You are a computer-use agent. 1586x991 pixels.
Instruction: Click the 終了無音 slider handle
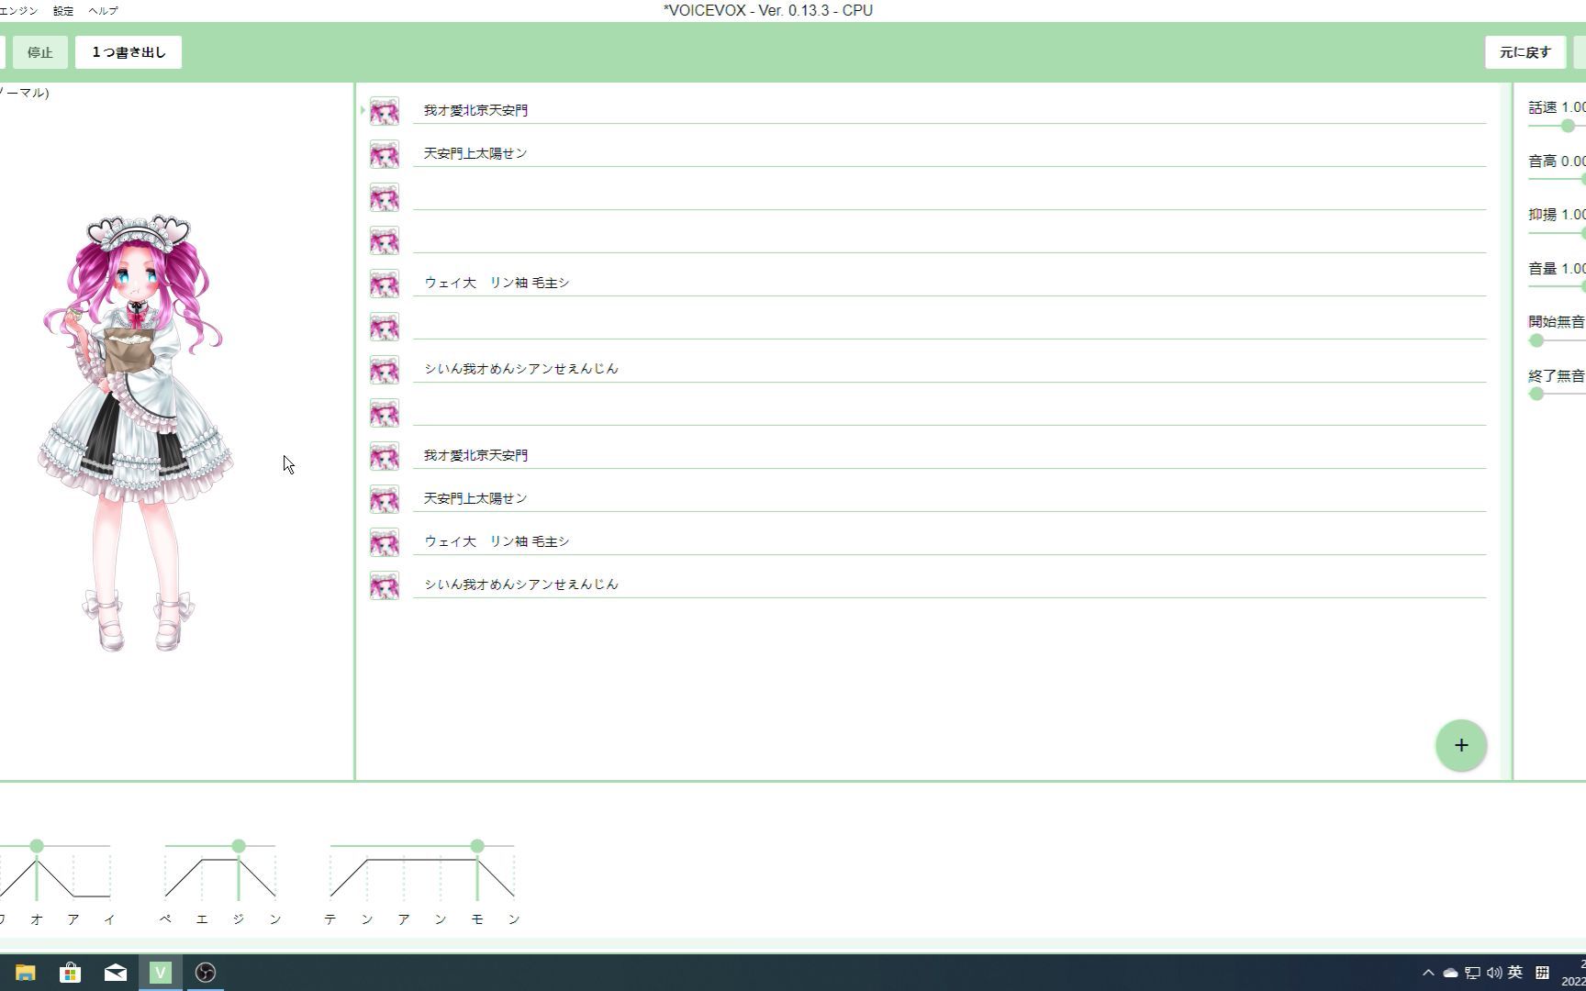coord(1536,394)
